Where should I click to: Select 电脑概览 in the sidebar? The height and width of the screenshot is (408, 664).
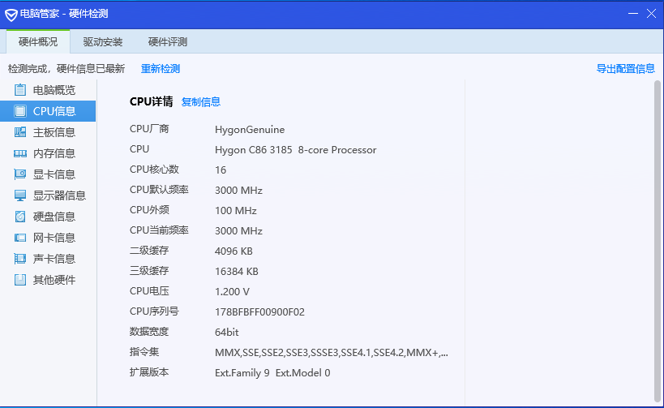pyautogui.click(x=48, y=90)
